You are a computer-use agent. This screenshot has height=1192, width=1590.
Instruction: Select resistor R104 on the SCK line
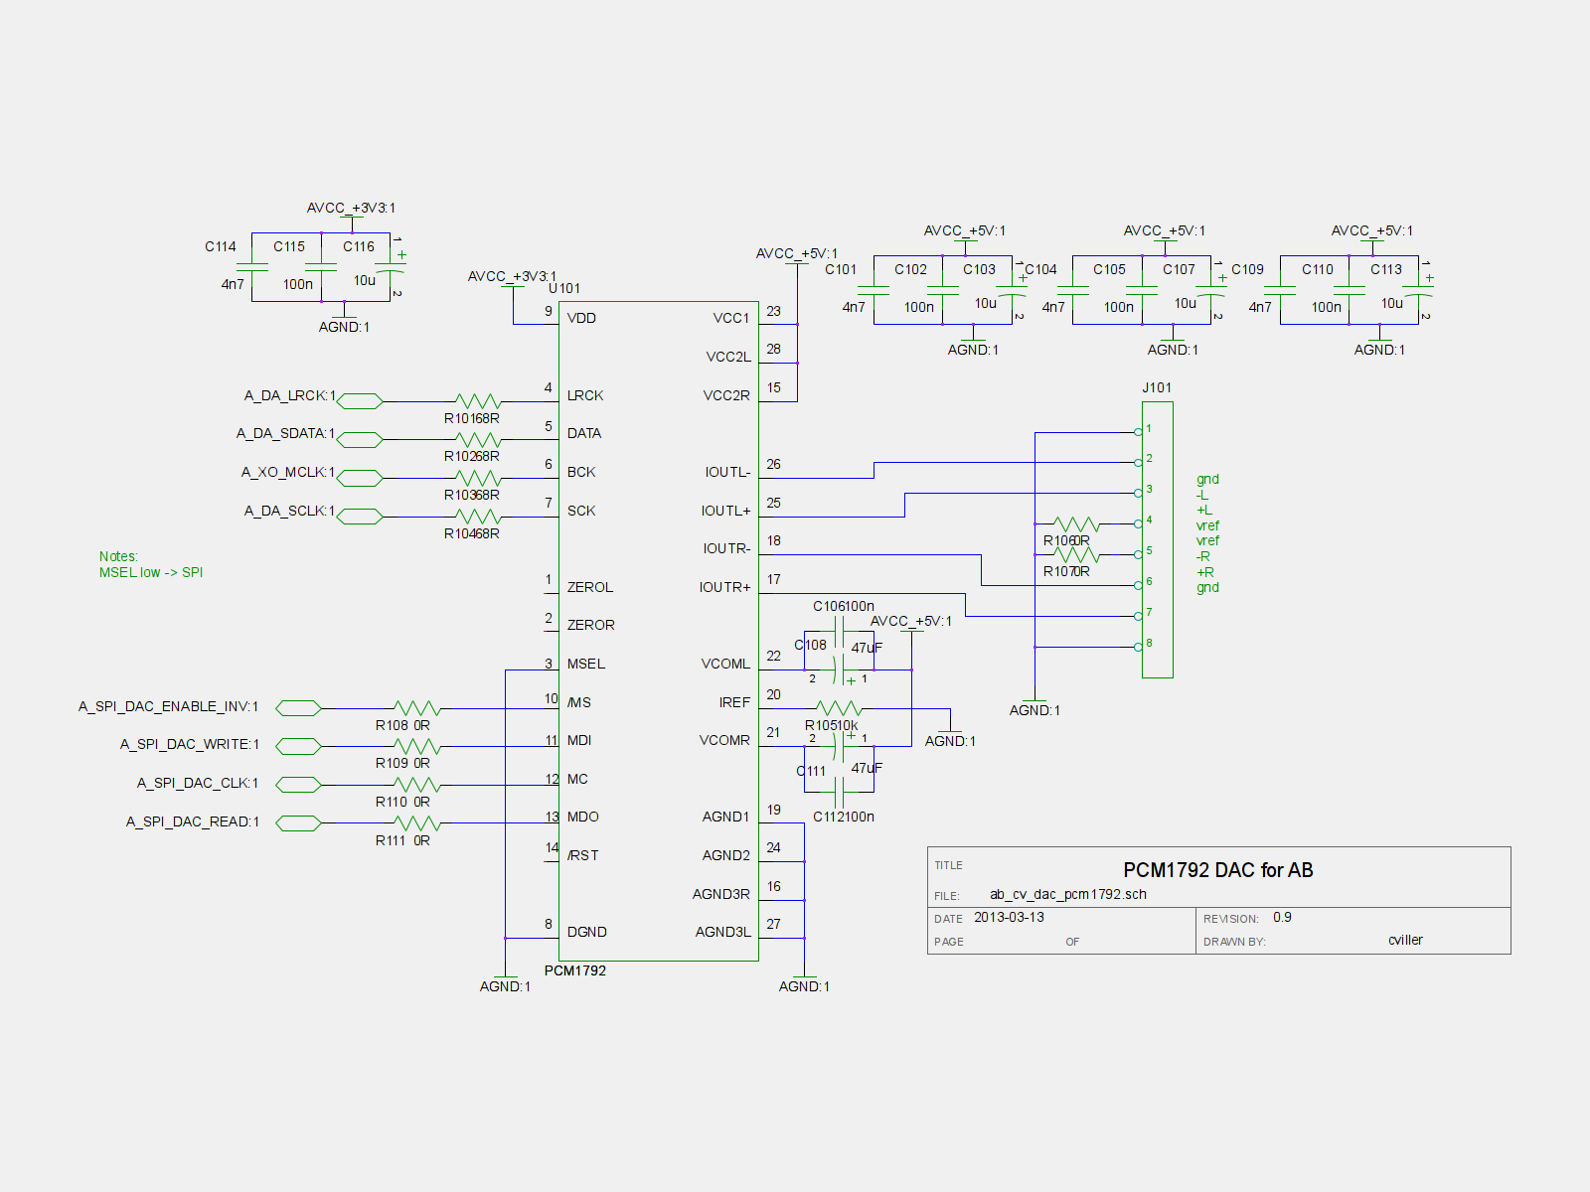click(x=479, y=517)
